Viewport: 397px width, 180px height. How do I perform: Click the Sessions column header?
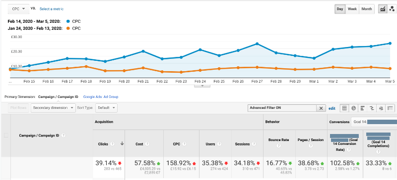point(242,144)
